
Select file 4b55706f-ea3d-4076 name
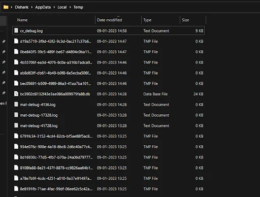(x=56, y=62)
